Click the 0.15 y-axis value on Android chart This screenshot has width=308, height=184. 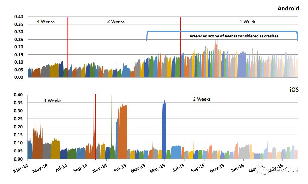pos(19,55)
